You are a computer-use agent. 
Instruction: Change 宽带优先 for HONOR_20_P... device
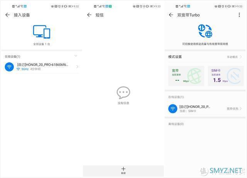click(234, 108)
